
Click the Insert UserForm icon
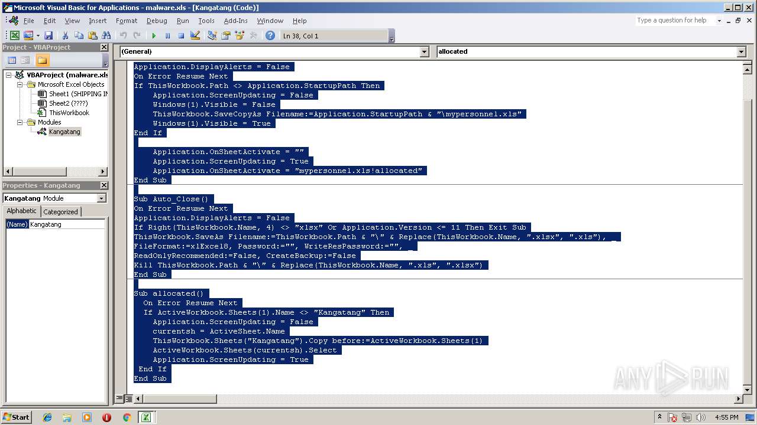28,36
